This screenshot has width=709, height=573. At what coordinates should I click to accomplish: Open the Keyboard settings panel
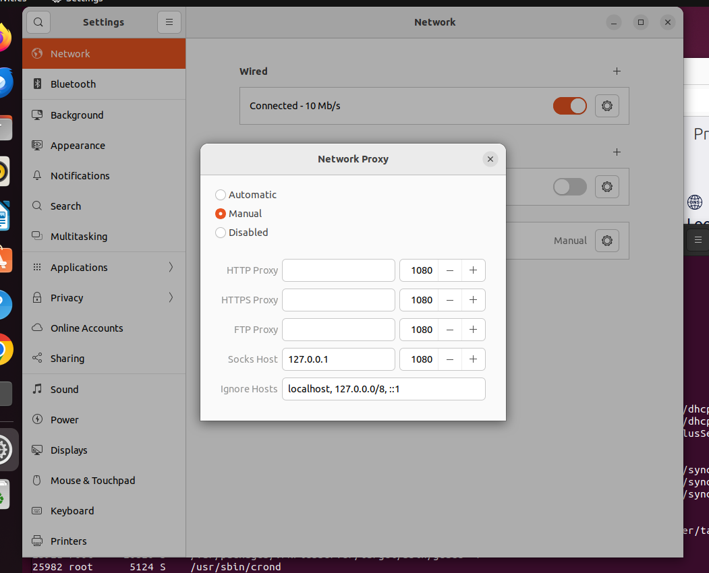pos(104,510)
